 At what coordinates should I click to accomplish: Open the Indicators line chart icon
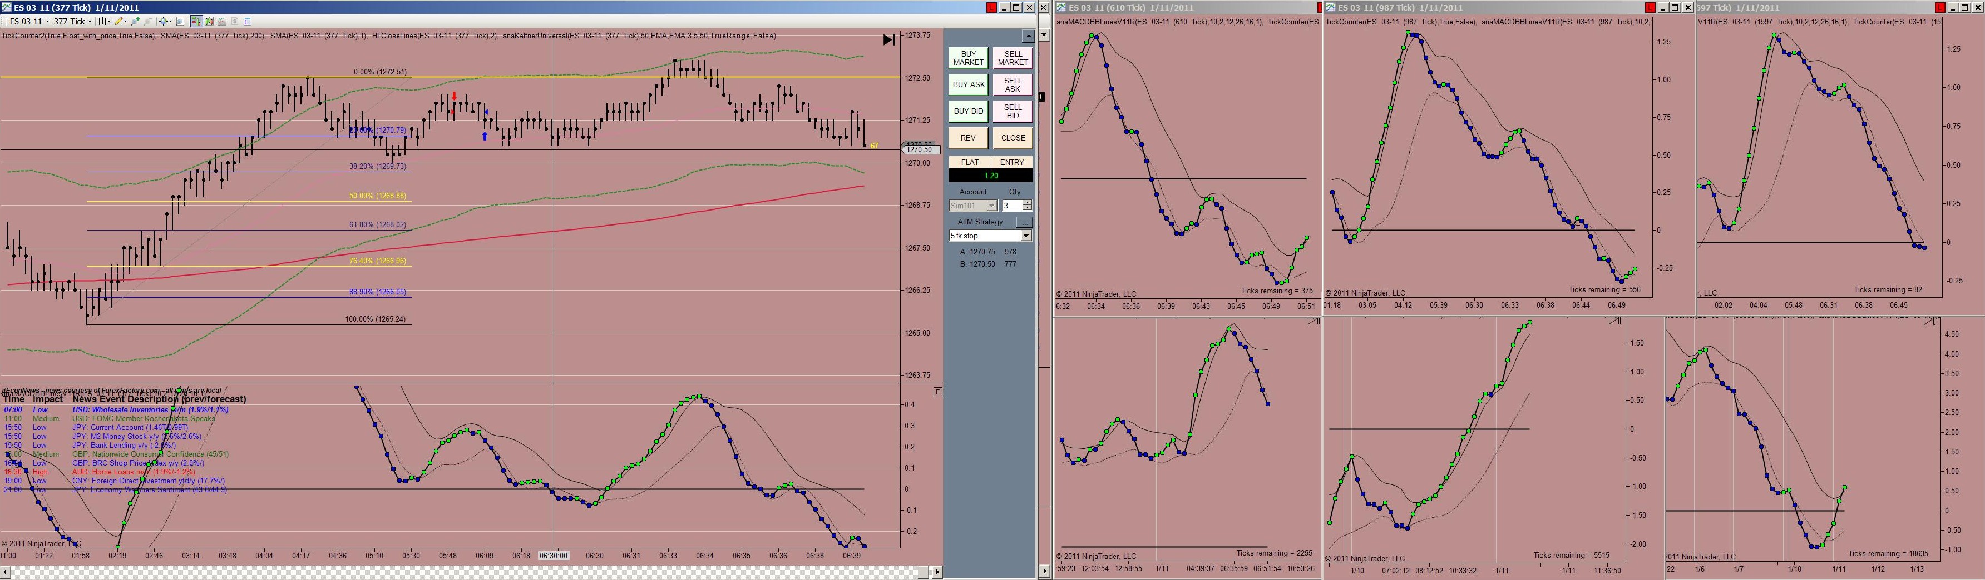(x=222, y=22)
